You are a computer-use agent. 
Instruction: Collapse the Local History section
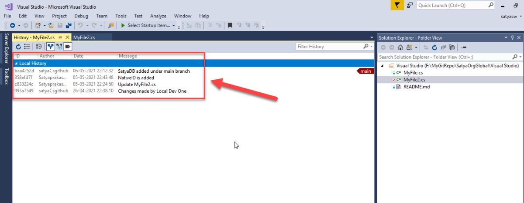(17, 63)
